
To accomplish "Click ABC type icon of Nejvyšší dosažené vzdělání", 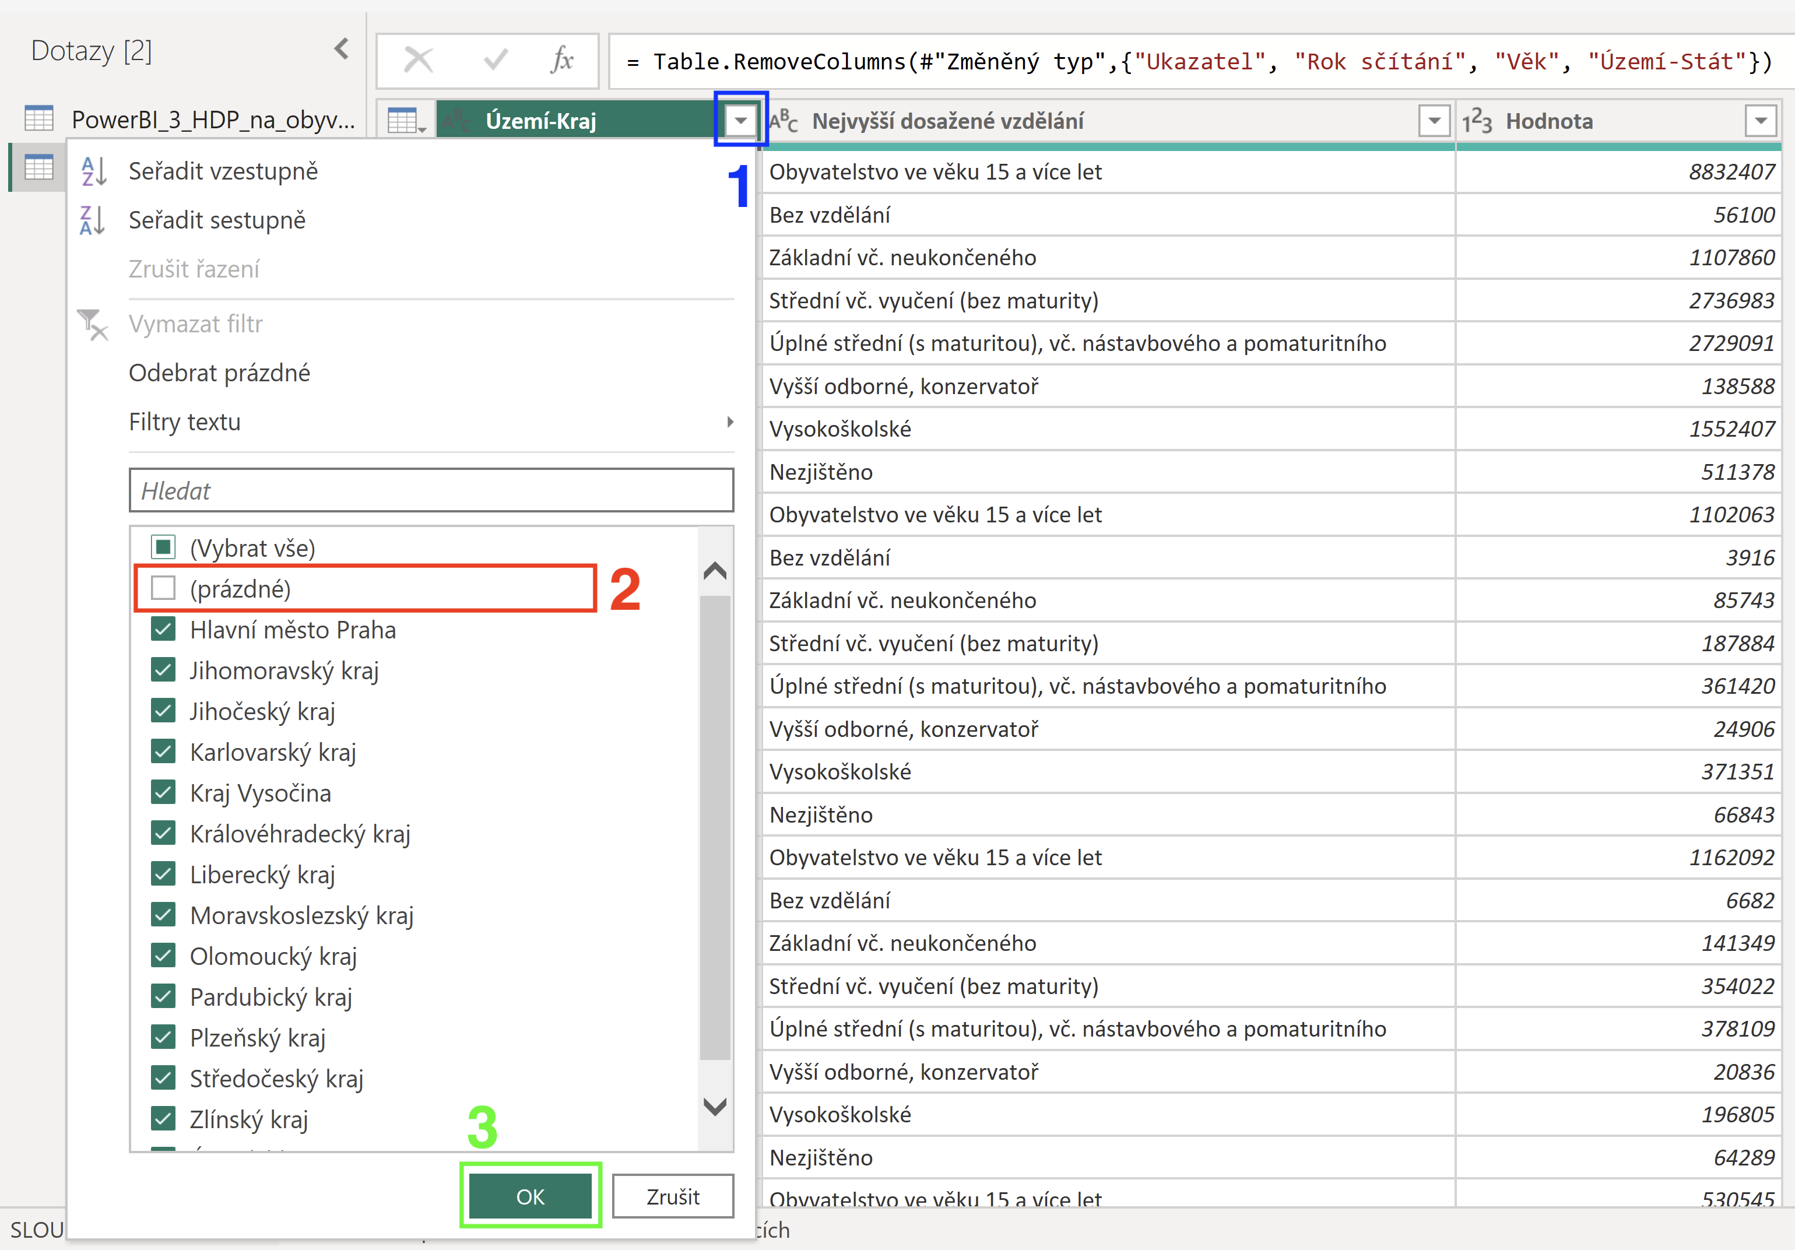I will tap(784, 121).
